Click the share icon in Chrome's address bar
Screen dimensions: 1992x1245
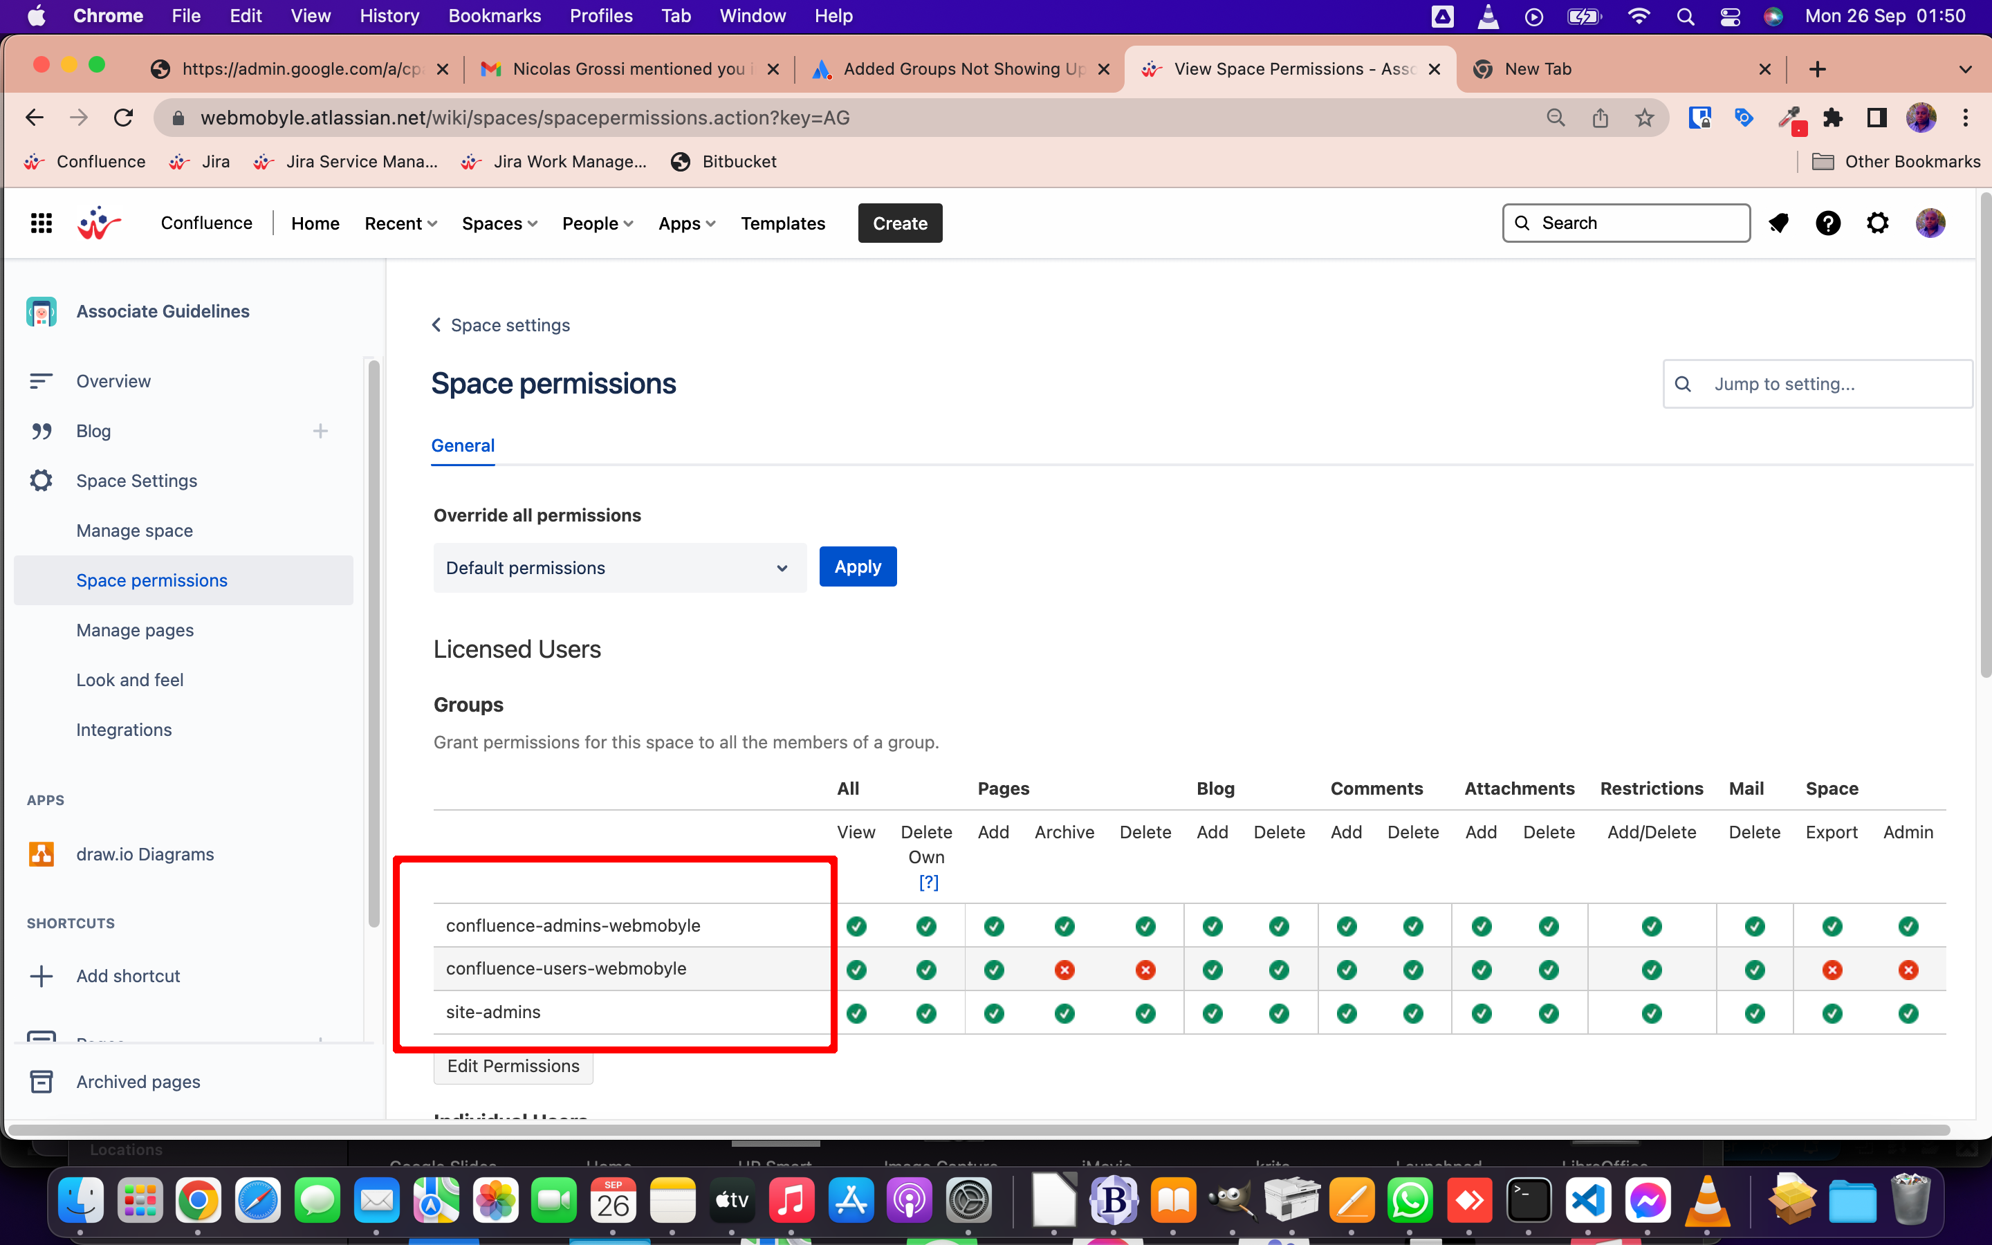pos(1601,118)
